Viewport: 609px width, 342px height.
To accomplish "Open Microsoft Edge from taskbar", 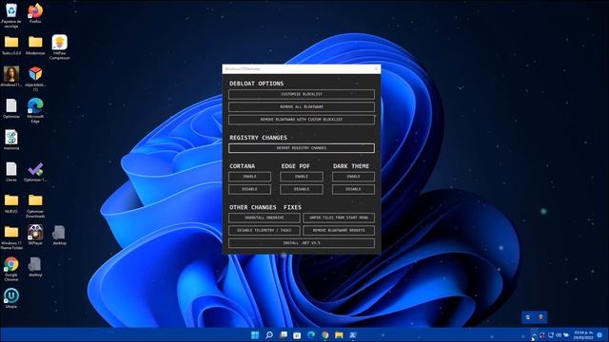I will pos(311,335).
